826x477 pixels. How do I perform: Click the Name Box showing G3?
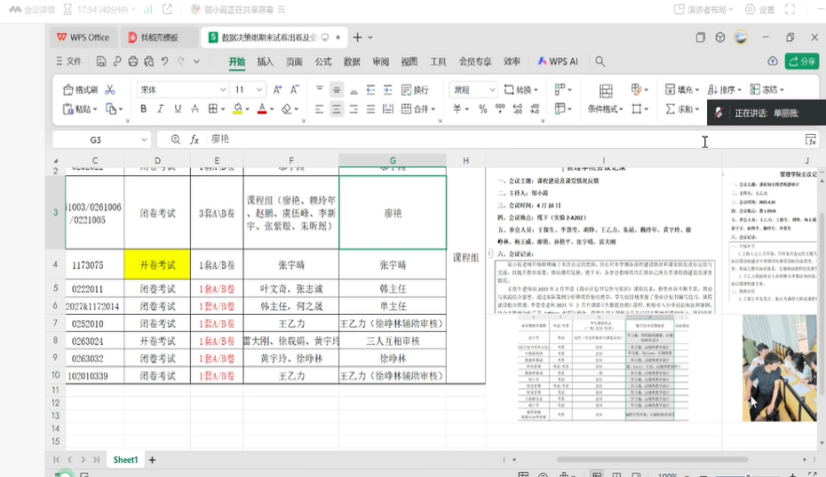pyautogui.click(x=96, y=139)
